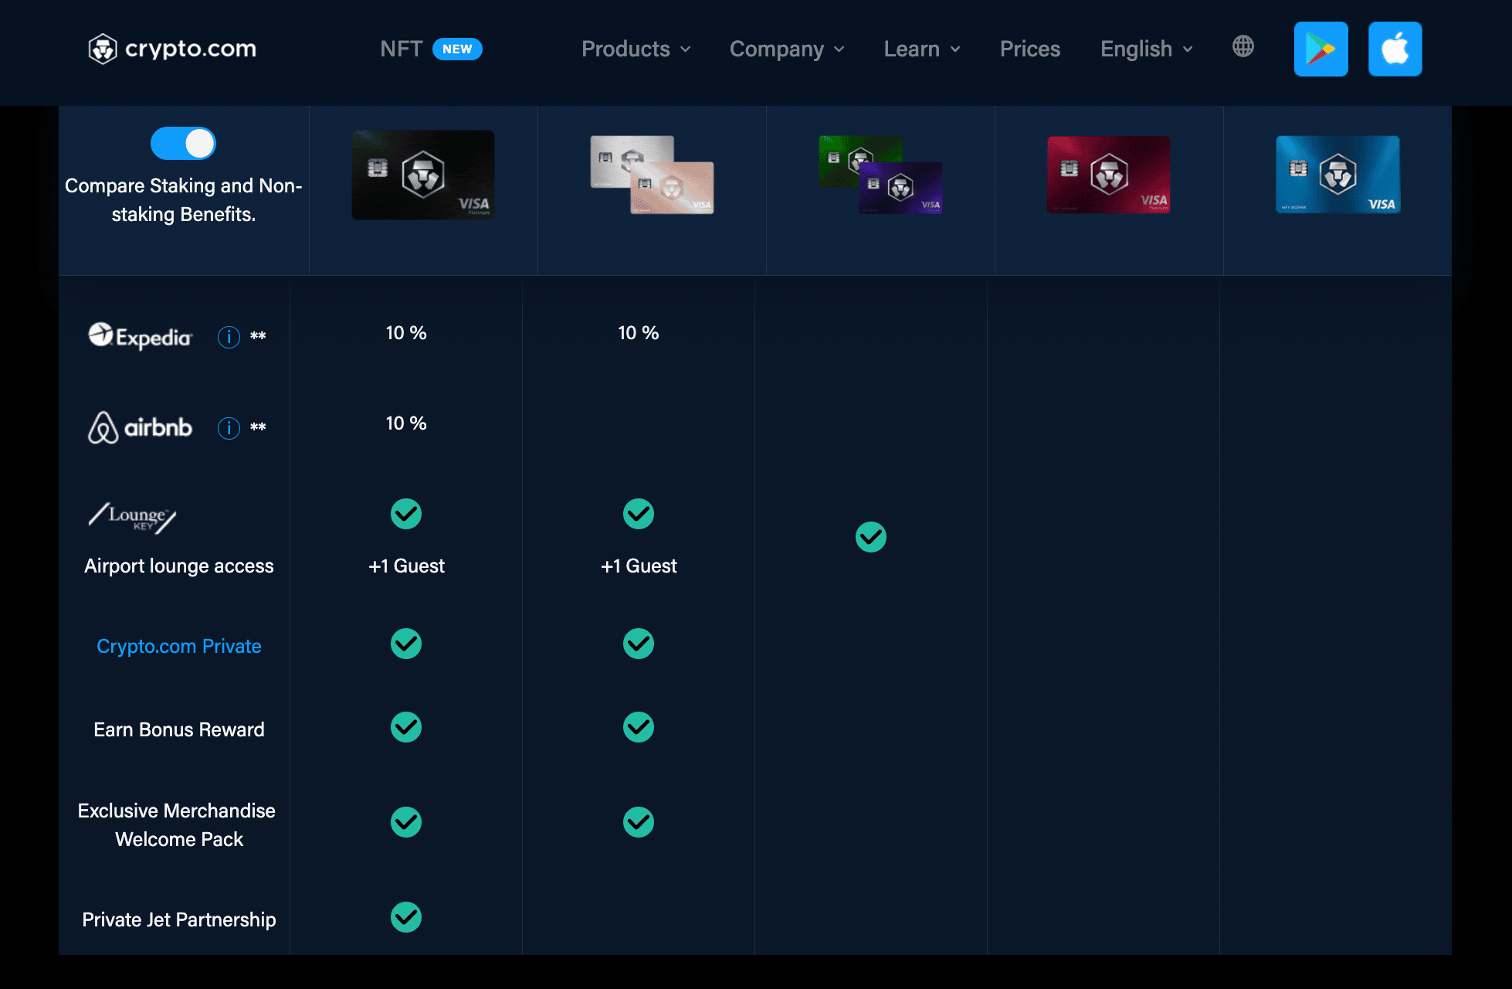
Task: Expand the Learn dropdown menu
Action: tap(920, 47)
